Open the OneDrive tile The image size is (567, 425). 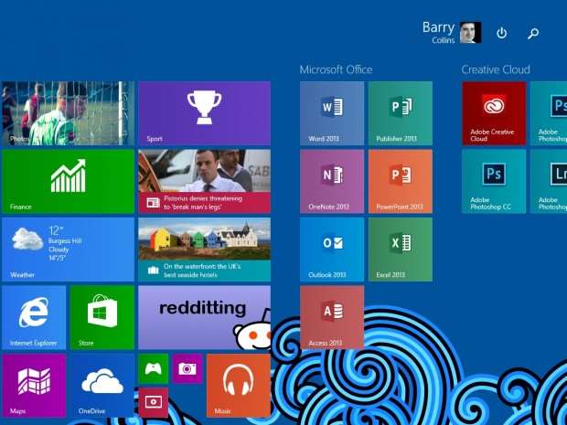pyautogui.click(x=102, y=386)
